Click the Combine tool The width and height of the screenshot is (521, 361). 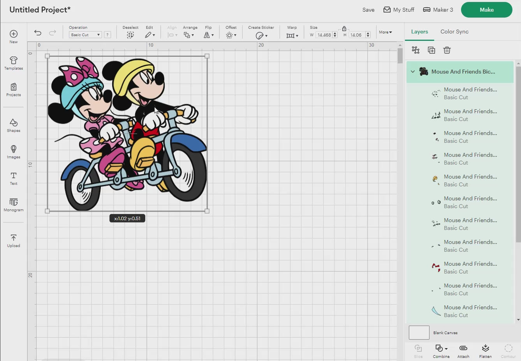point(441,351)
